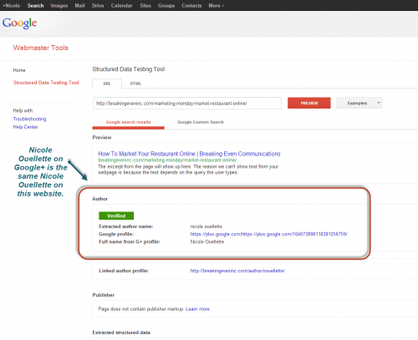Click the Webmaster Tools heading link
The image size is (418, 340).
[41, 48]
